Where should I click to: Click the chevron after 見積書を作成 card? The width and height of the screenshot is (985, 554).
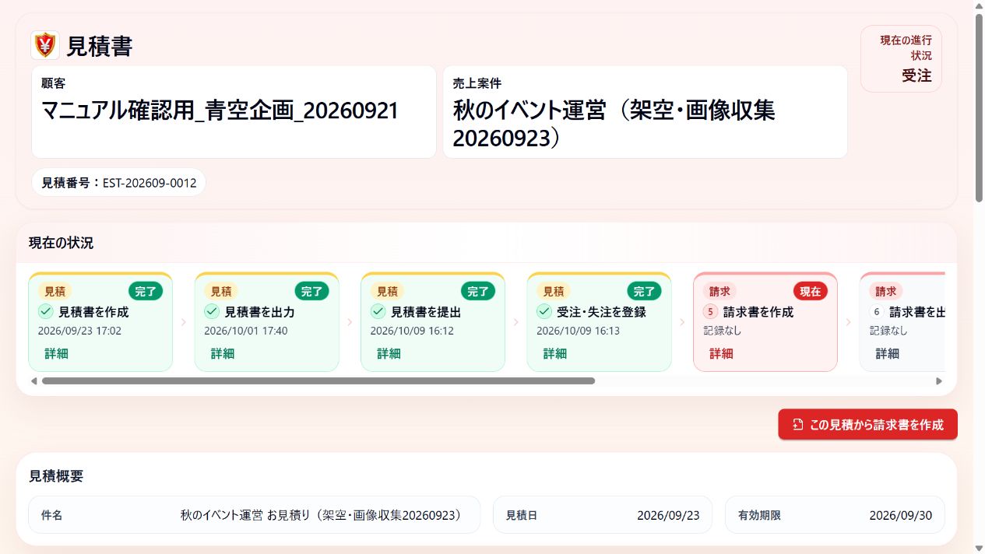183,322
